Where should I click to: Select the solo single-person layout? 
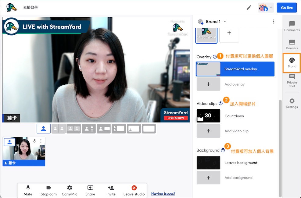(44, 129)
